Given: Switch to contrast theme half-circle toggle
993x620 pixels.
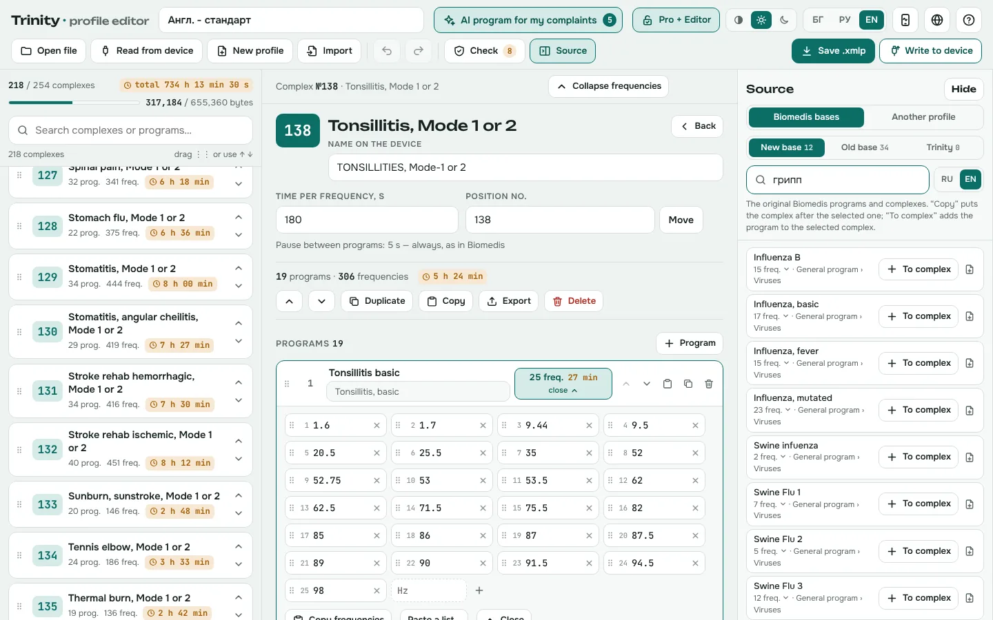Looking at the screenshot, I should (739, 20).
